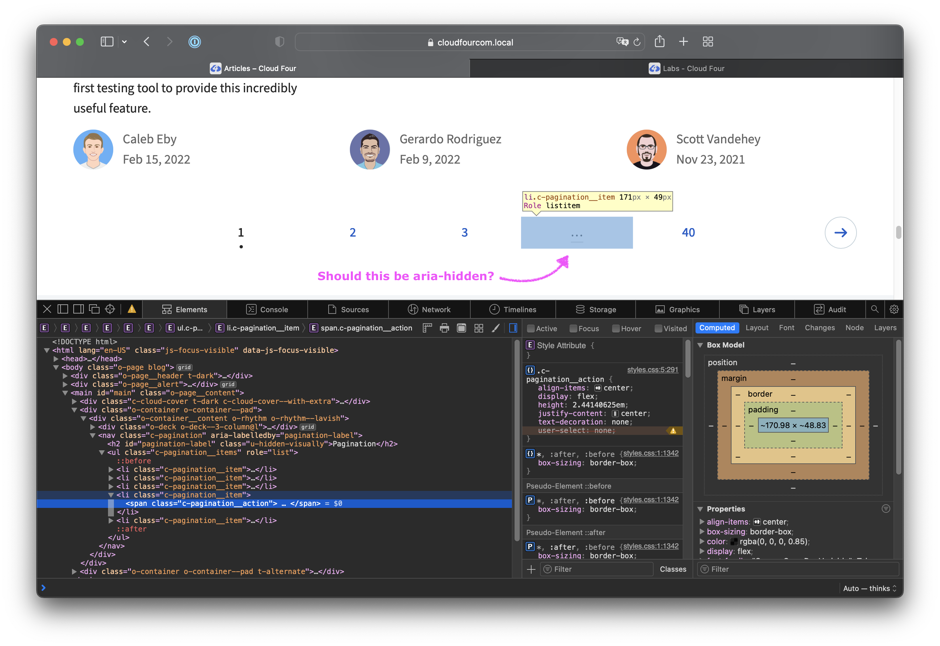Click the paint brush icon
The image size is (940, 646).
point(496,328)
